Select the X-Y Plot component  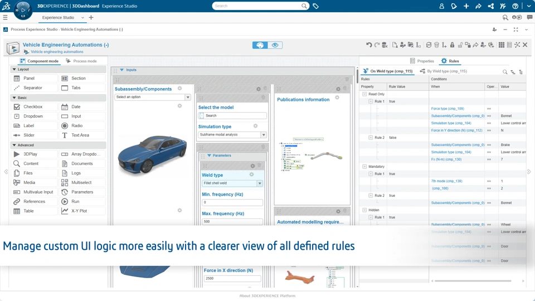click(82, 211)
